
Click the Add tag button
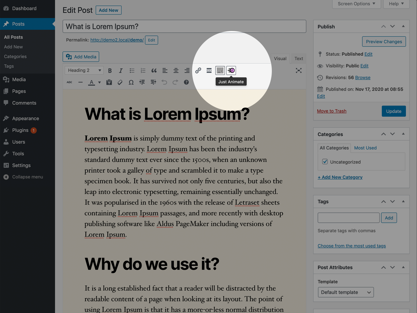click(389, 218)
